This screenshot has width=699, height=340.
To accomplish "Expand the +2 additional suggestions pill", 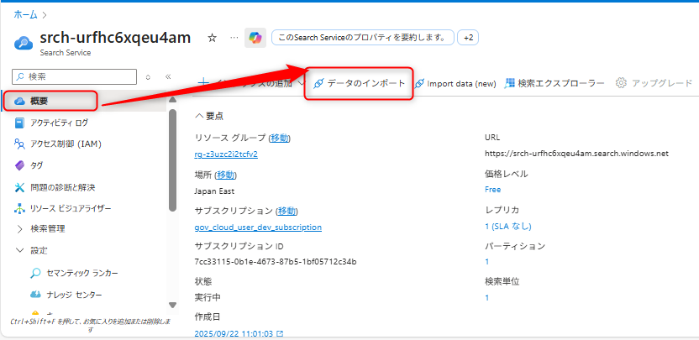I will click(x=468, y=38).
